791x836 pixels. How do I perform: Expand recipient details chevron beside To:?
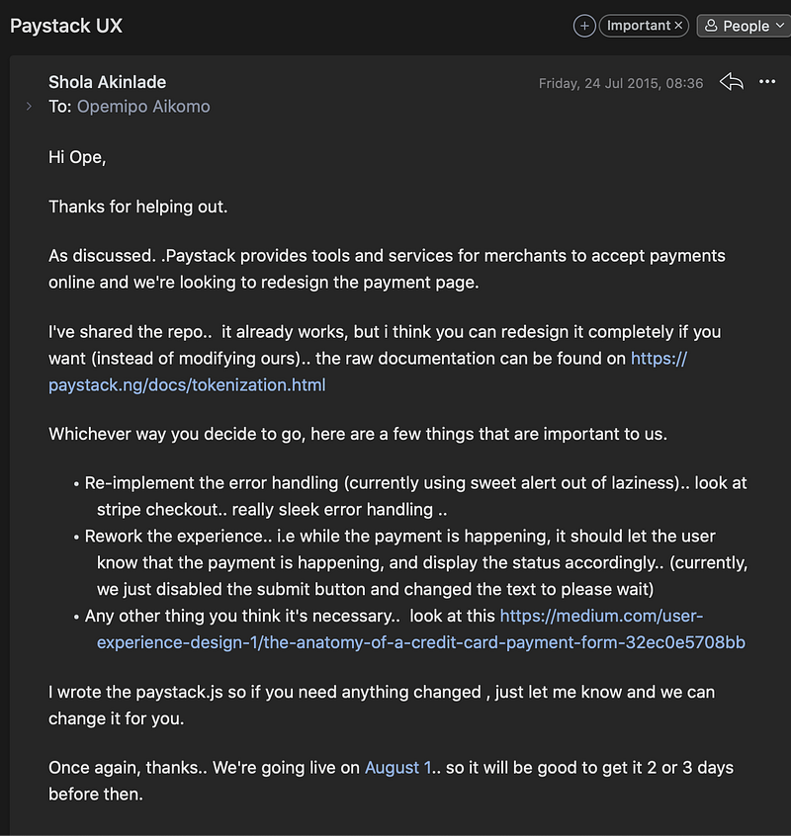[29, 106]
